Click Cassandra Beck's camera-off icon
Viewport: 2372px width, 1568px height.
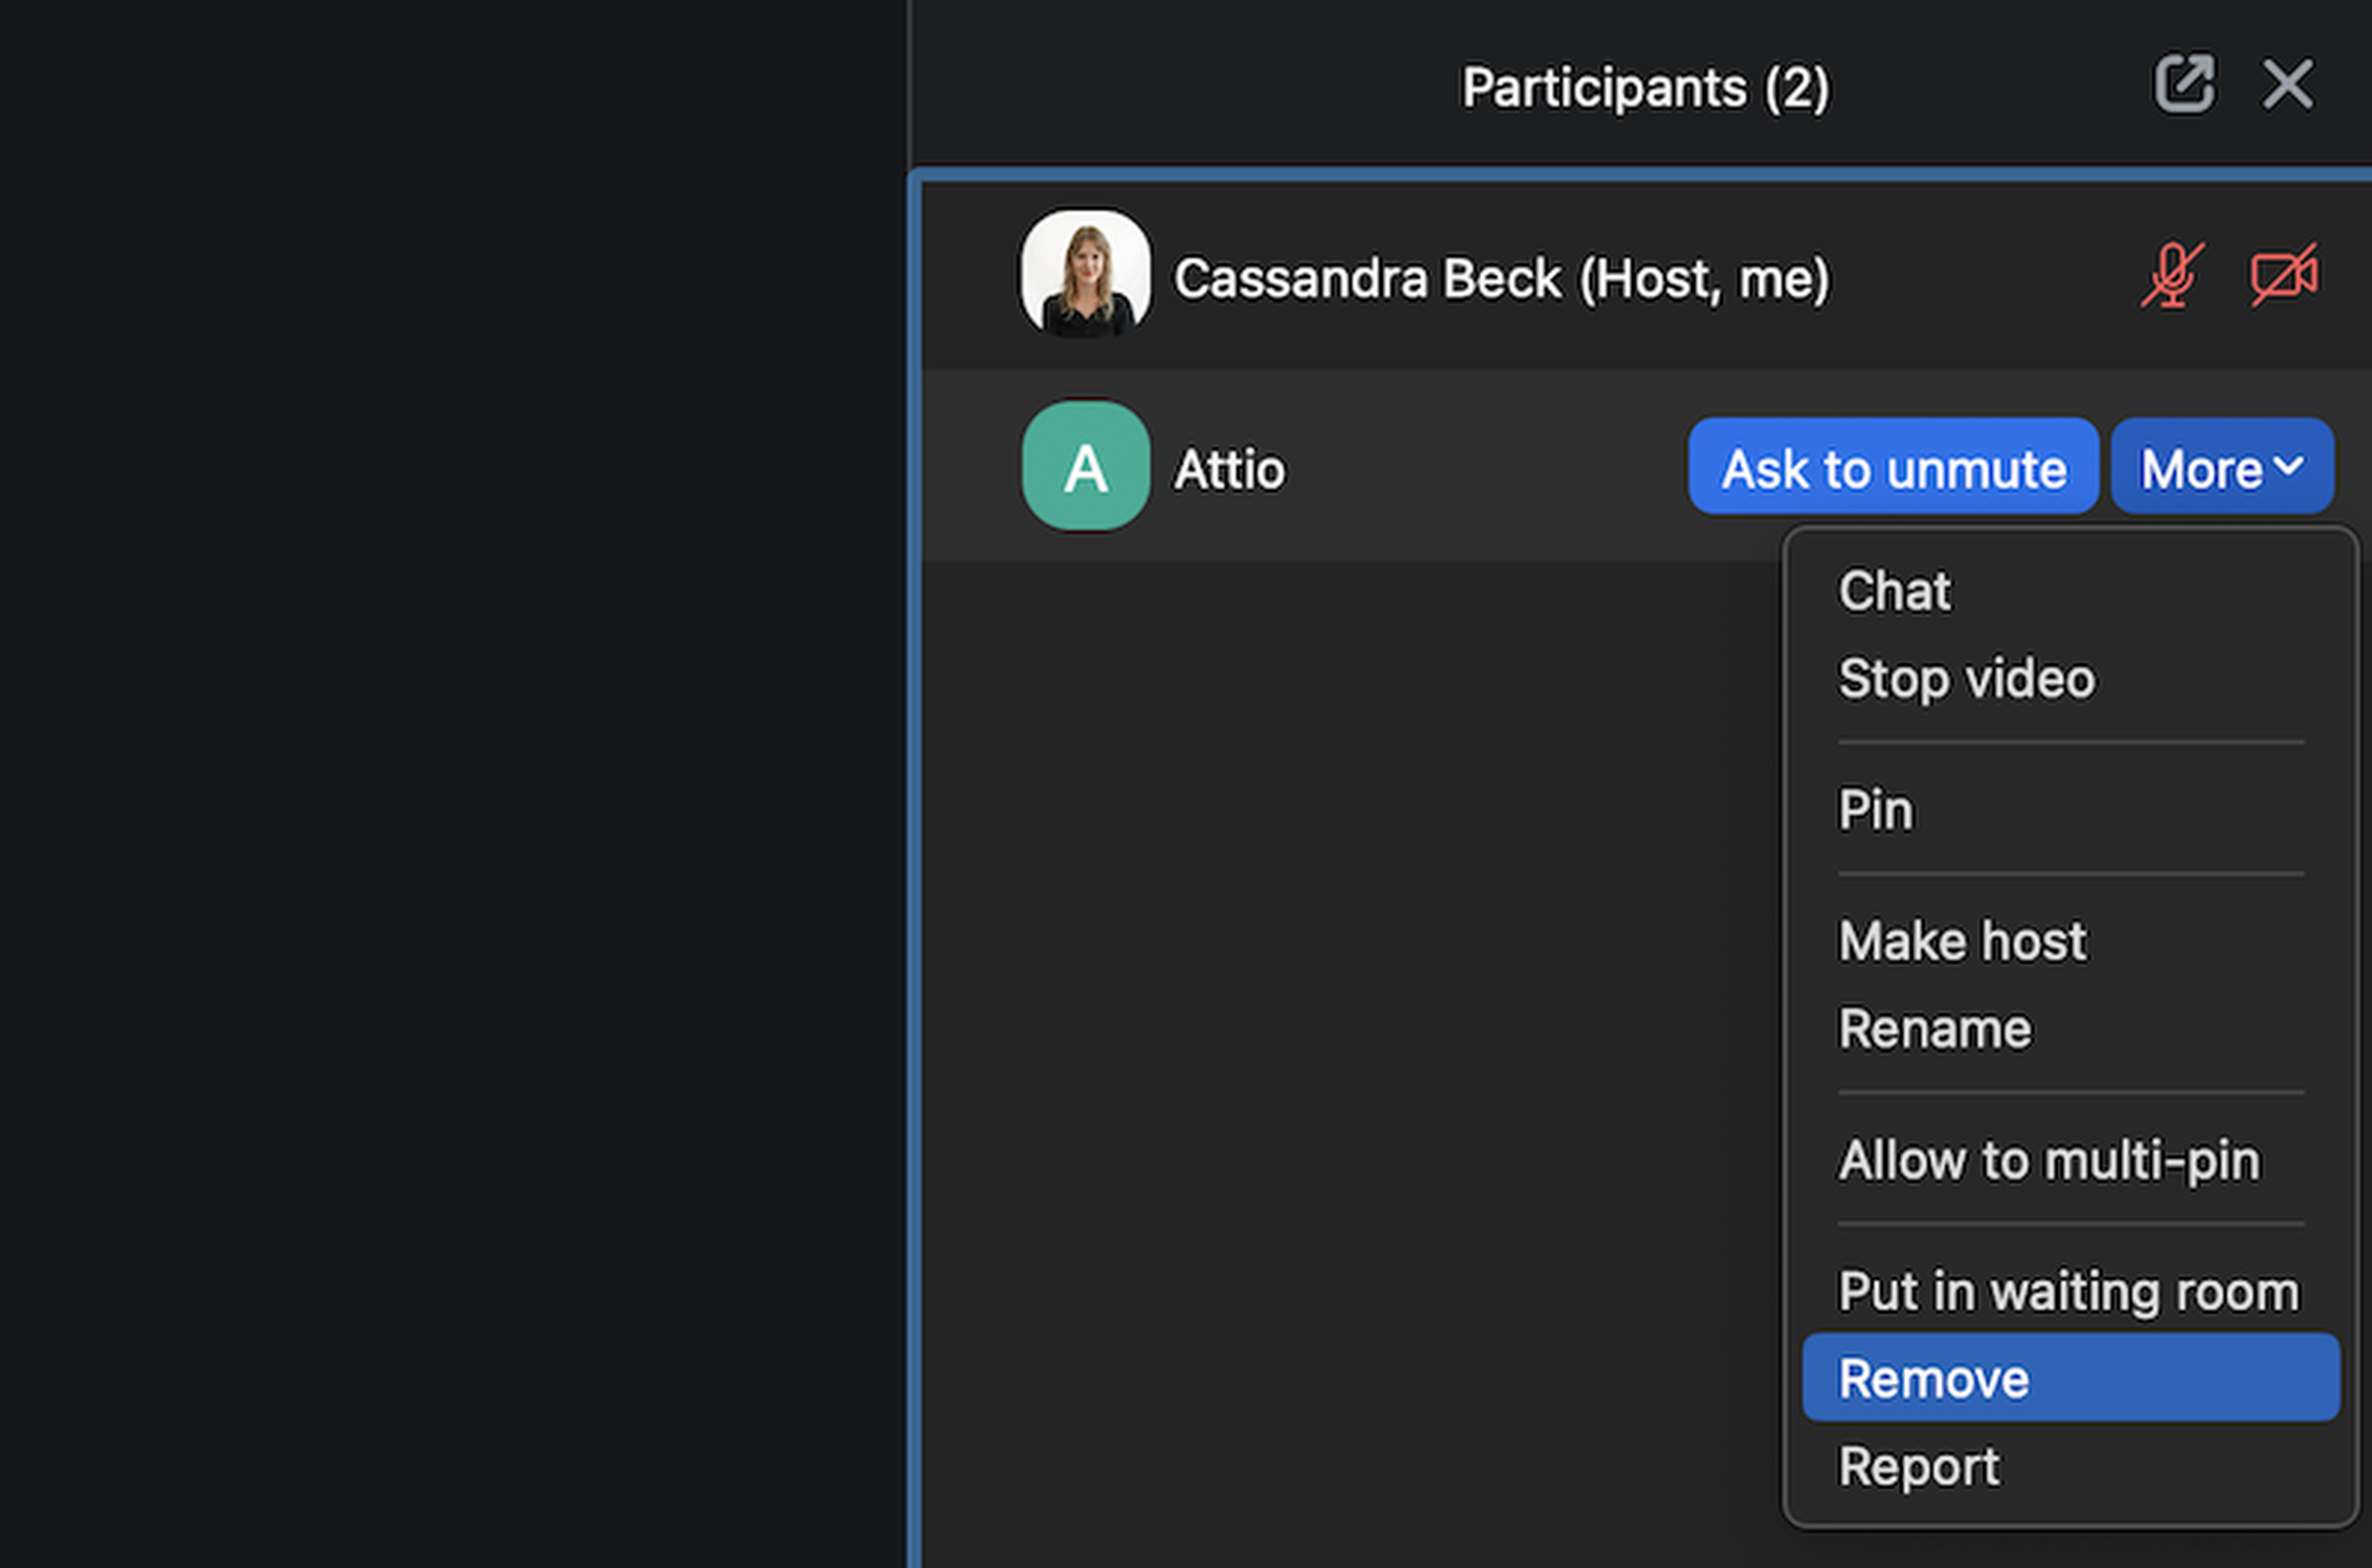2284,275
